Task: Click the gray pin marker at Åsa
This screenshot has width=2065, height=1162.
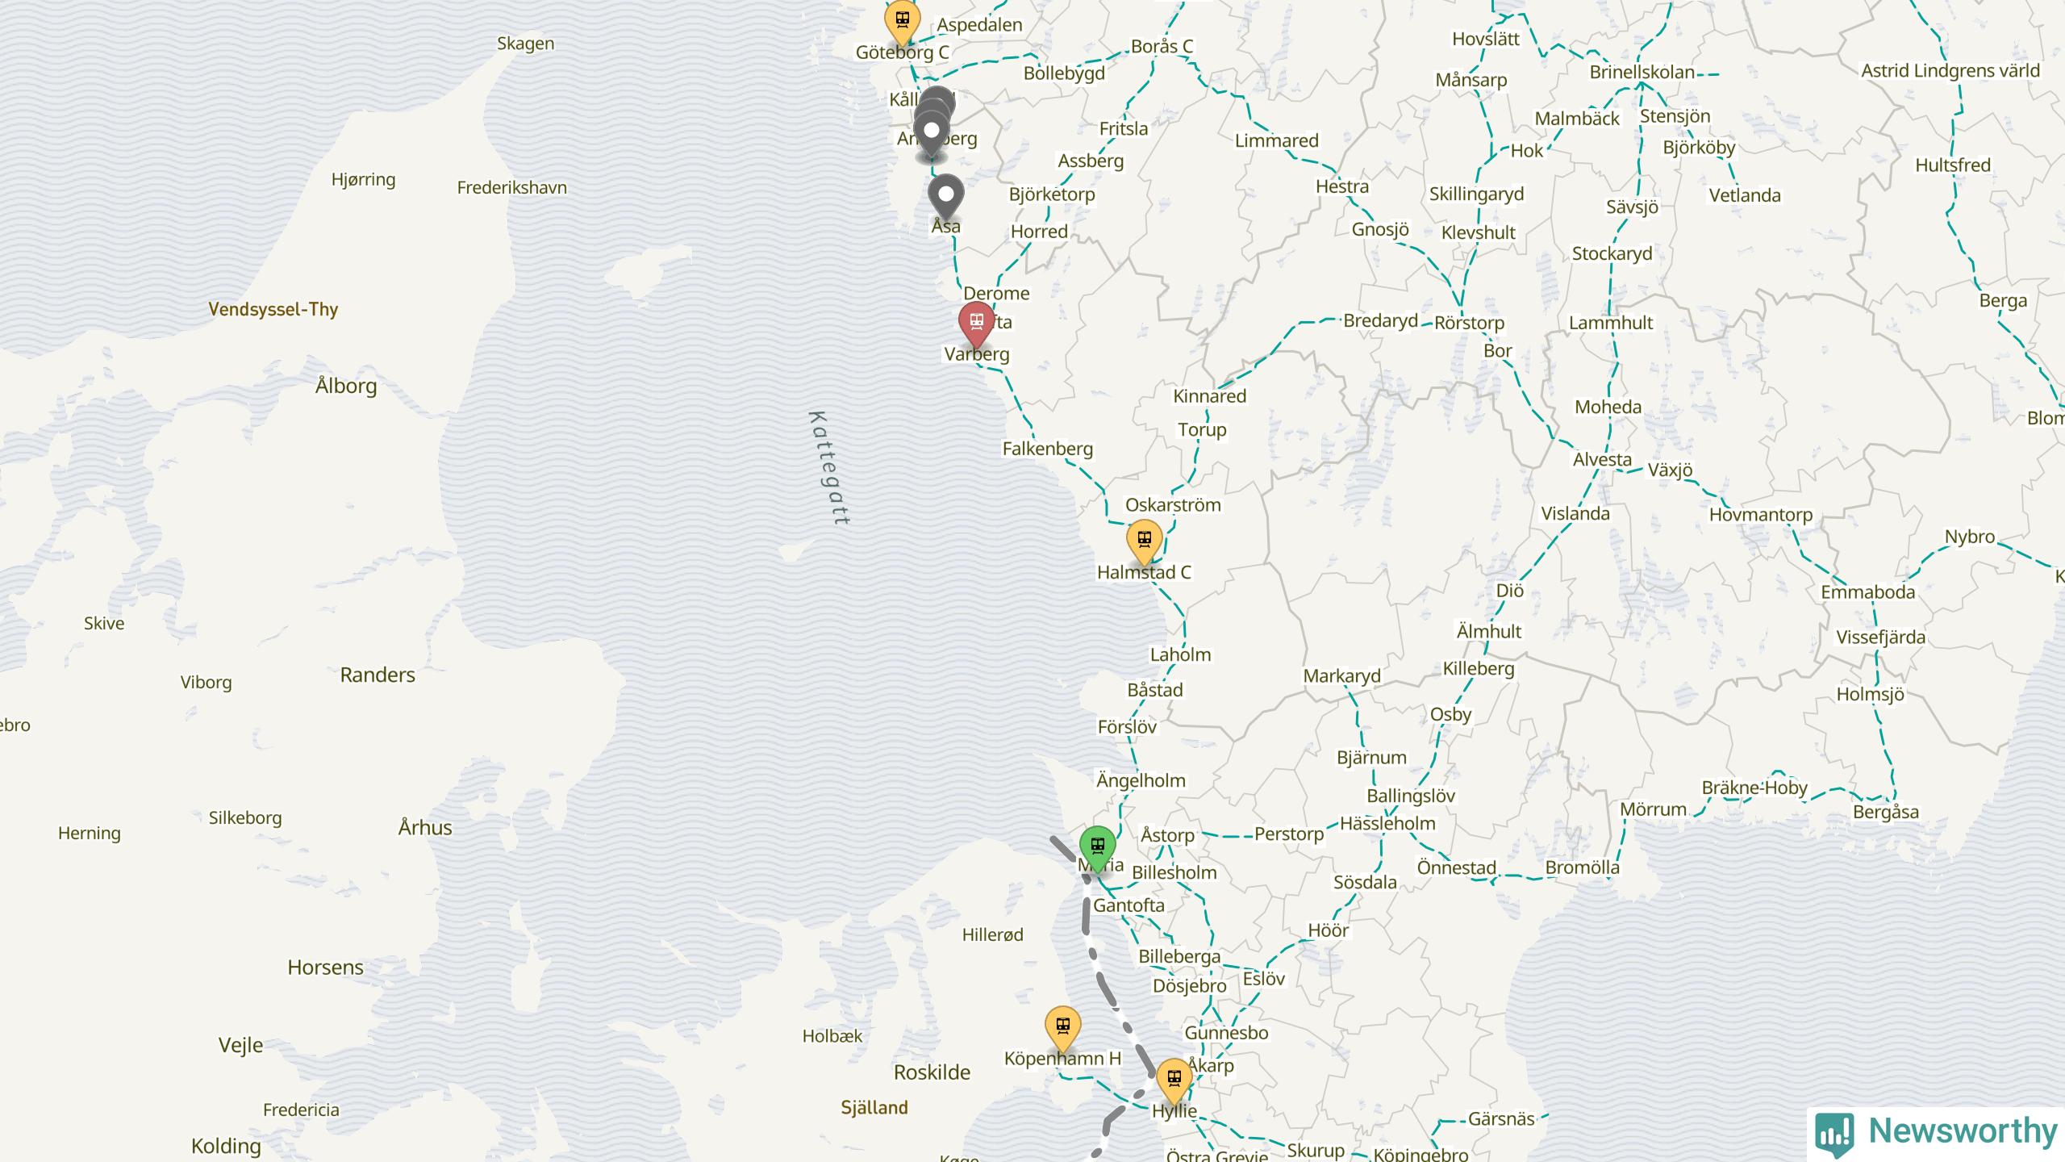Action: tap(945, 198)
